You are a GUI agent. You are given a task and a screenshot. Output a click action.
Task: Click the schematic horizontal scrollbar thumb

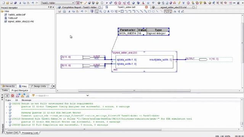coord(134,91)
